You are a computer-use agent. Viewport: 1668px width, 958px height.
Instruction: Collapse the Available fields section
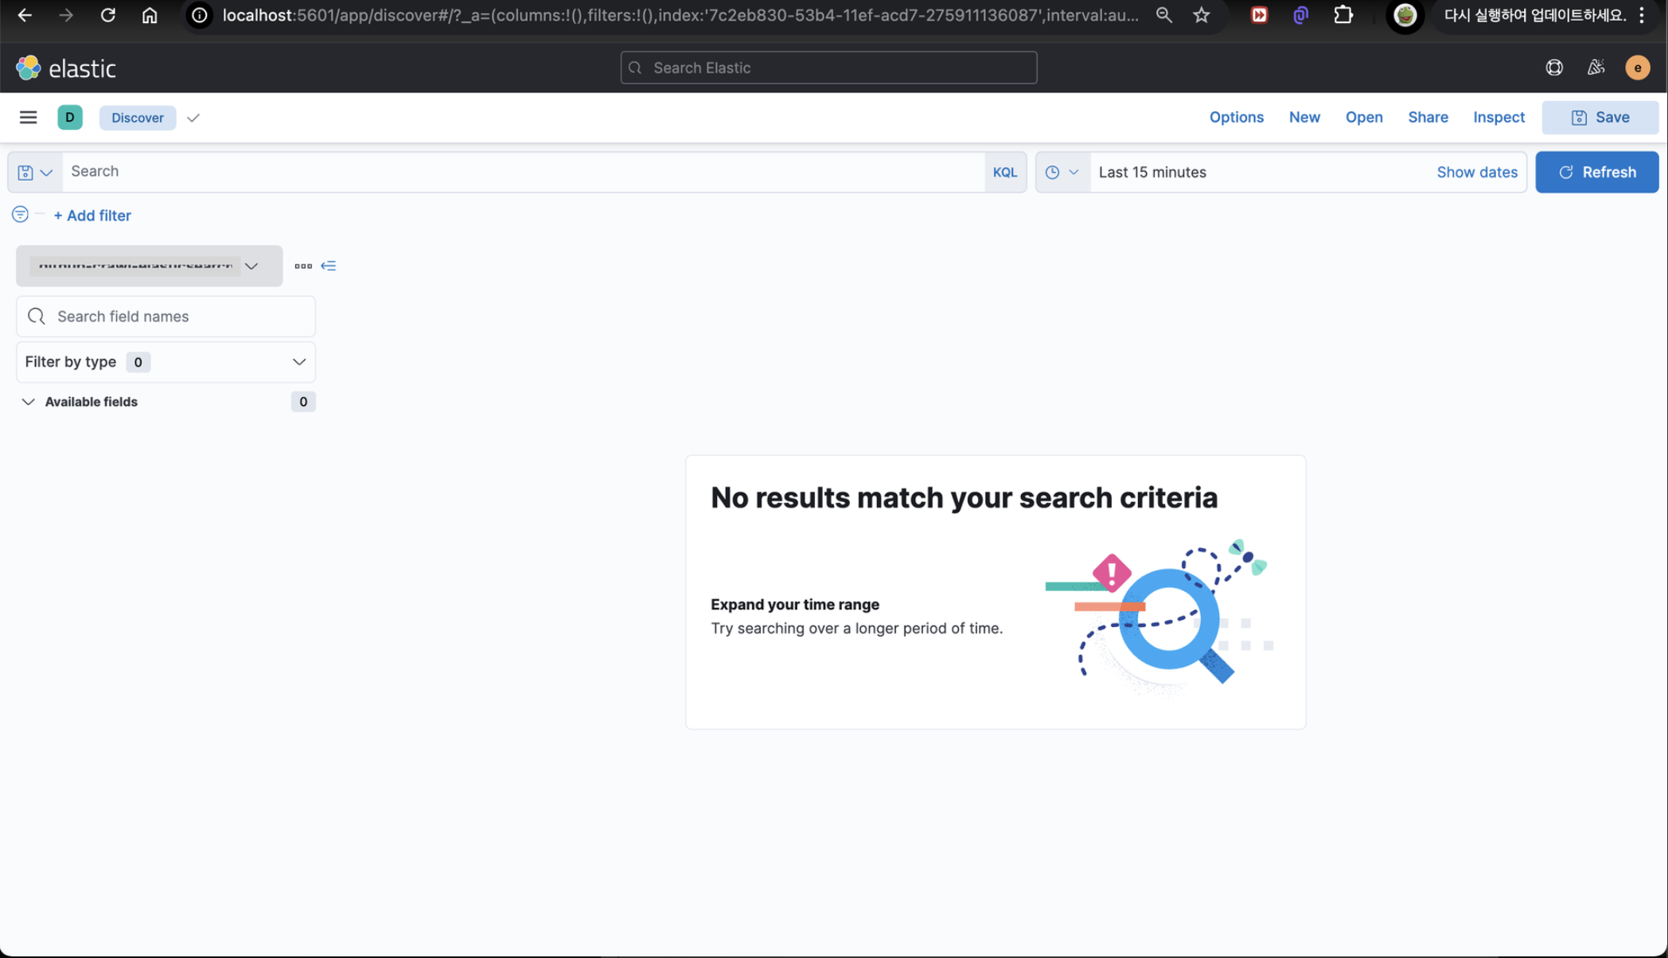(29, 402)
